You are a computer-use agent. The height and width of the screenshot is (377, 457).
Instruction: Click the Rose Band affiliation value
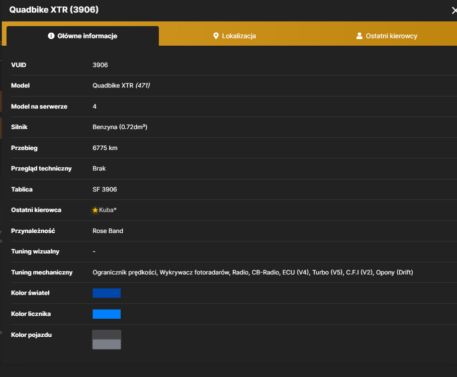coord(108,231)
